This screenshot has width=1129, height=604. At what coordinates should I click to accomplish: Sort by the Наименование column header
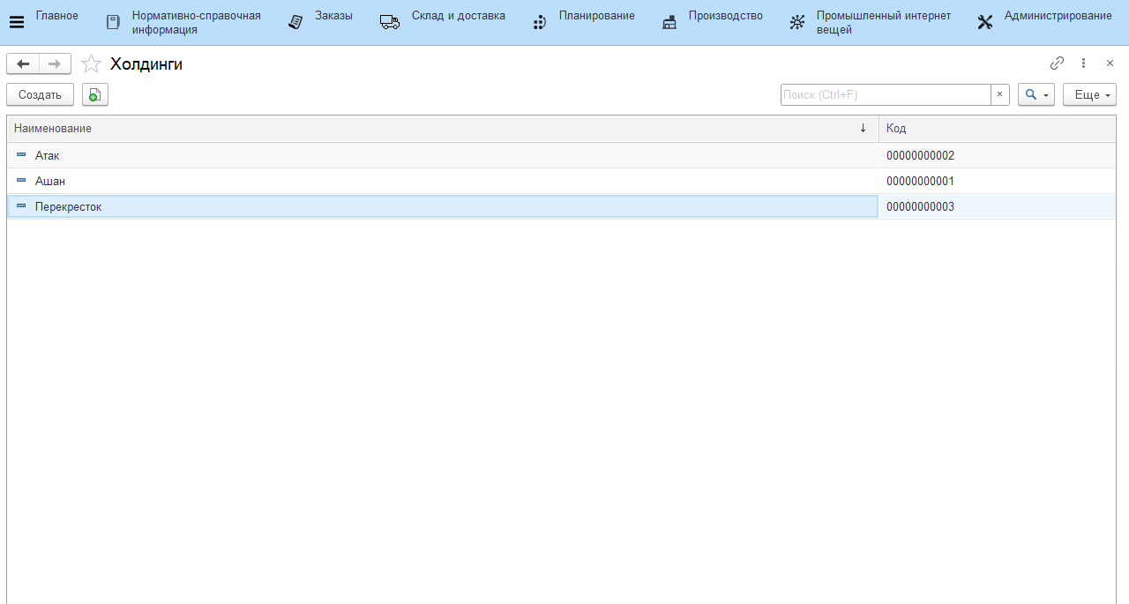(441, 129)
